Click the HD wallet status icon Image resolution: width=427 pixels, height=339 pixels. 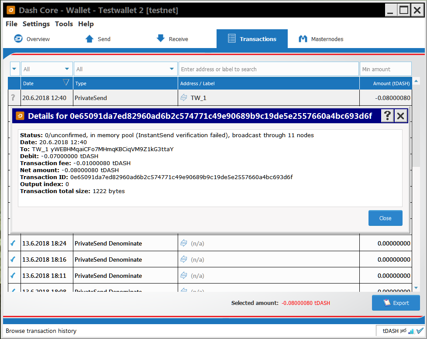pos(403,331)
